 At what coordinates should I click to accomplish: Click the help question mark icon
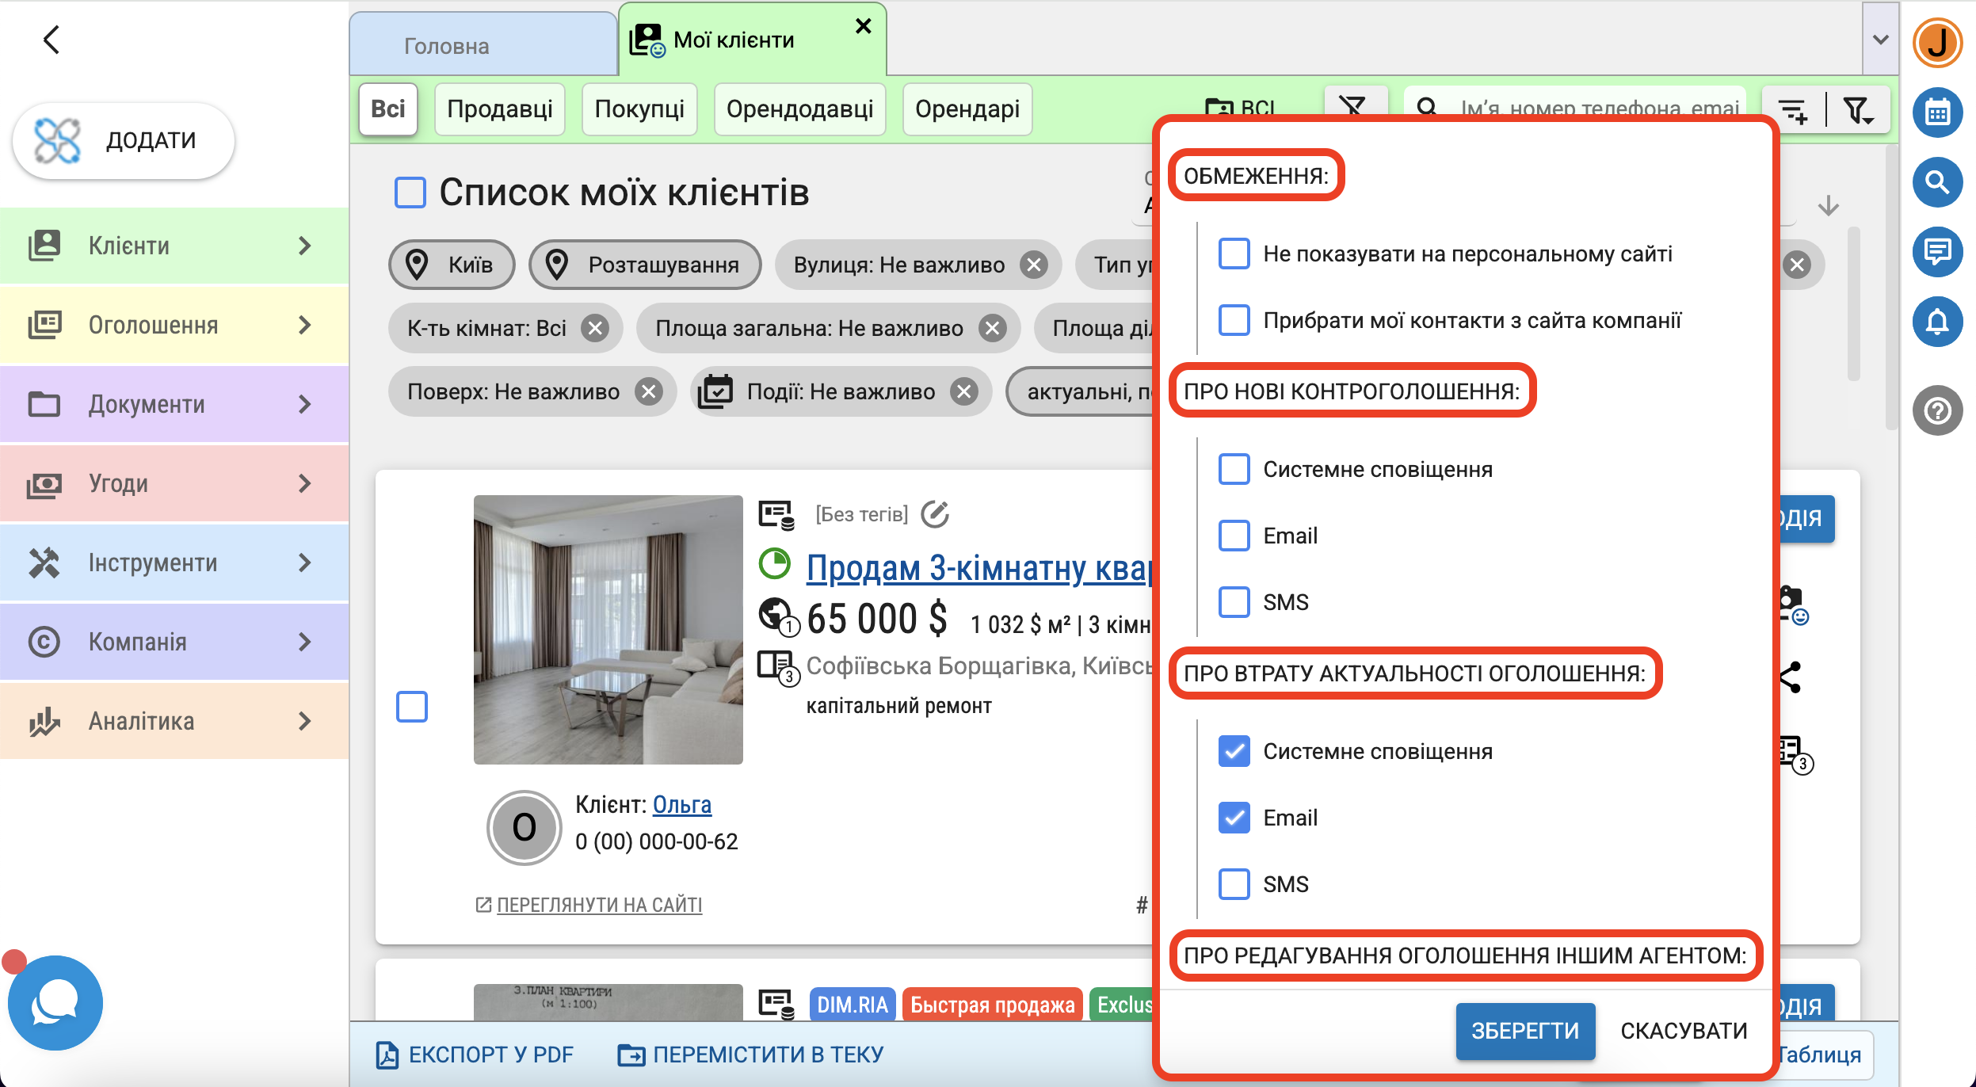pyautogui.click(x=1936, y=410)
